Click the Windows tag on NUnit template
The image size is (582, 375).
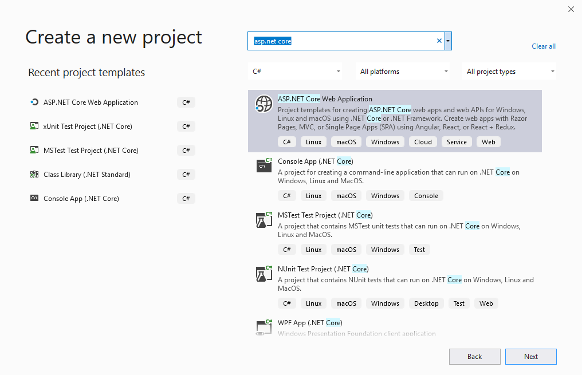tap(385, 303)
